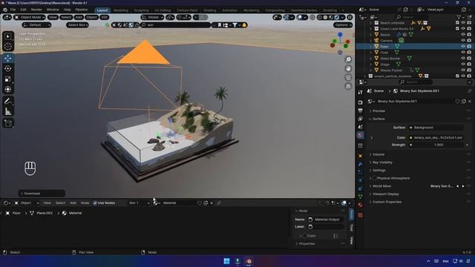The height and width of the screenshot is (267, 475).
Task: Expand the Viewport Display panel
Action: [x=386, y=194]
